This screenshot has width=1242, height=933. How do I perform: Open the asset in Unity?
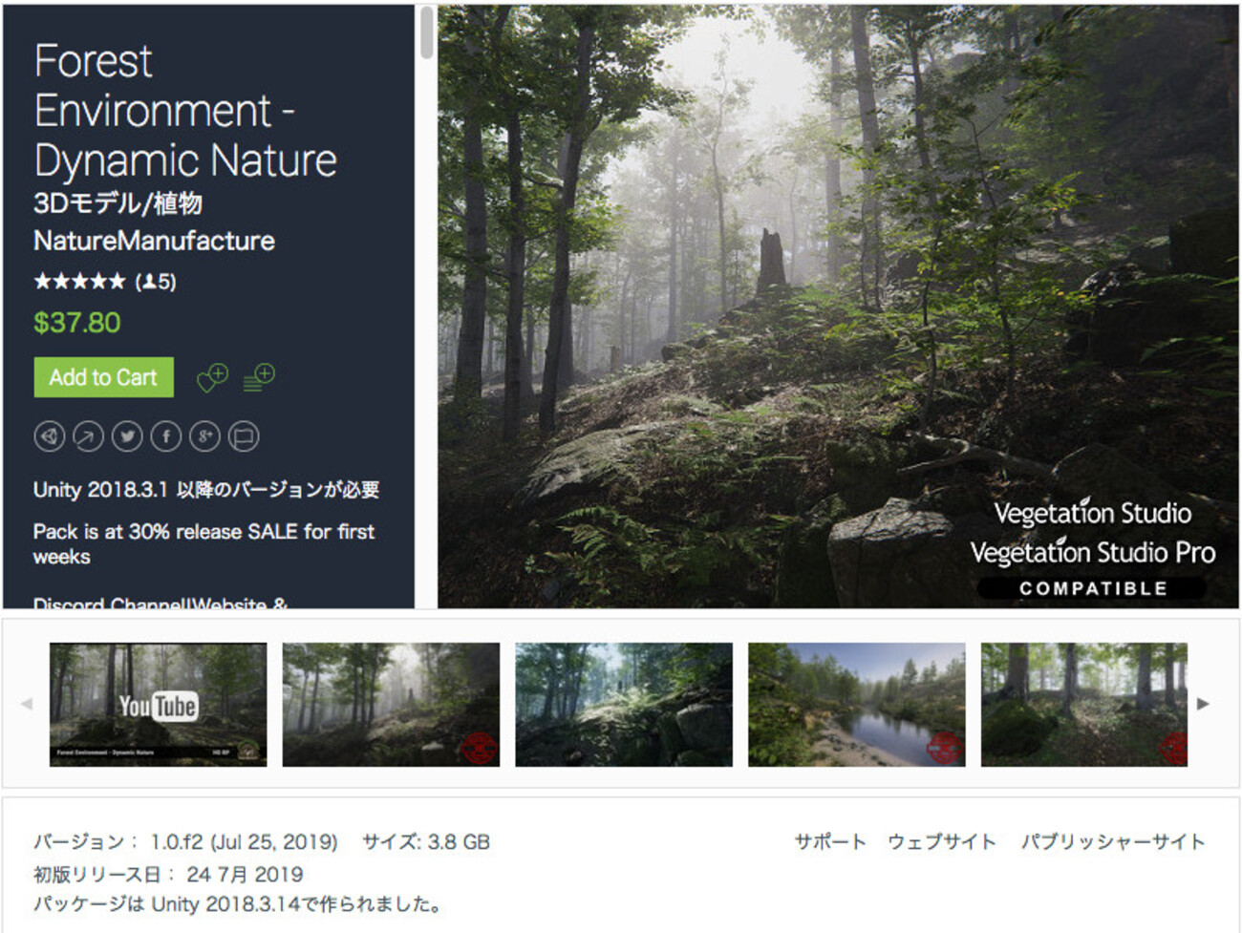pyautogui.click(x=50, y=436)
